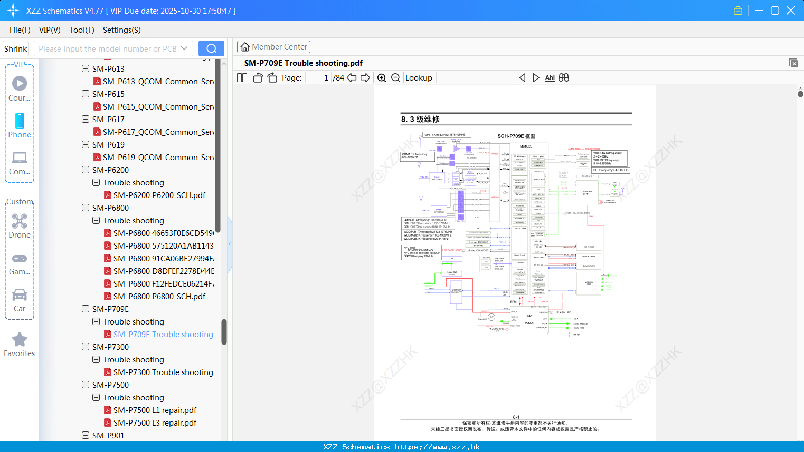This screenshot has height=452, width=804.
Task: Find previous lookup result
Action: click(x=522, y=77)
